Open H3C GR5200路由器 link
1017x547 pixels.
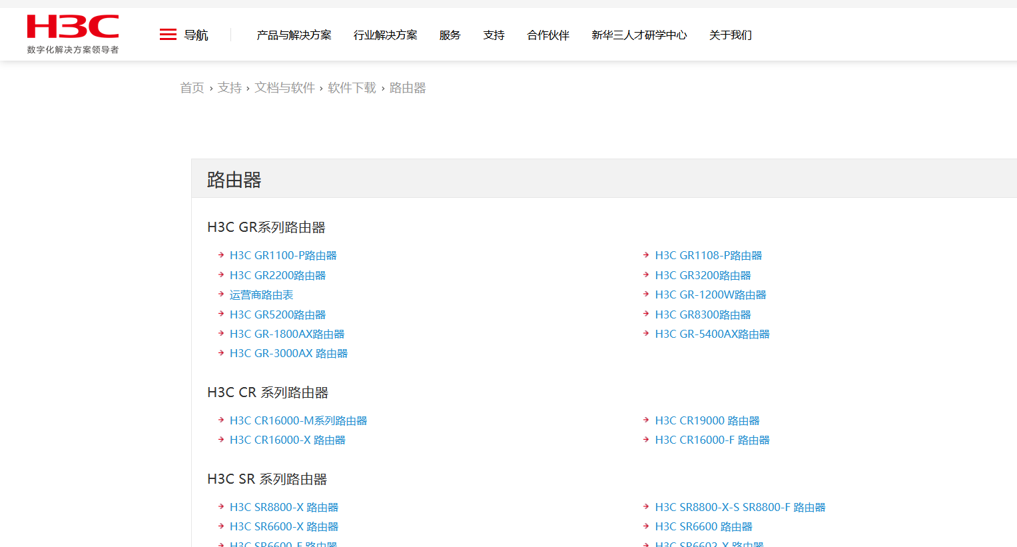pos(278,314)
